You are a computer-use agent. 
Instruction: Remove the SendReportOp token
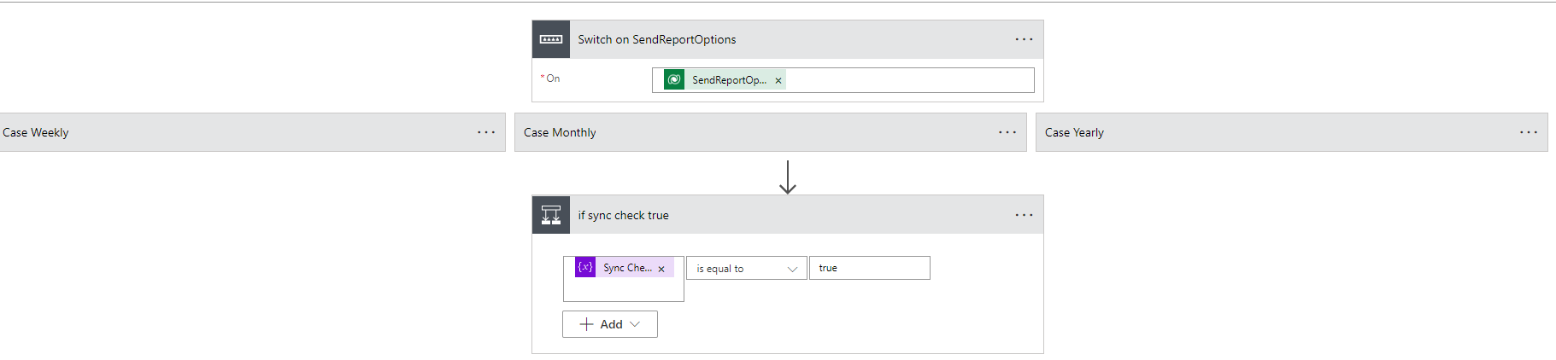(x=778, y=81)
